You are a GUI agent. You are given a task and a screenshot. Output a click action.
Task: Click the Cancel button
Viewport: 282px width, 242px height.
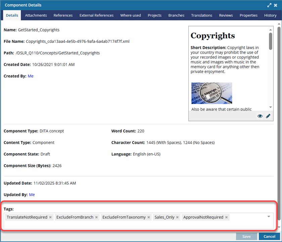pyautogui.click(x=269, y=236)
